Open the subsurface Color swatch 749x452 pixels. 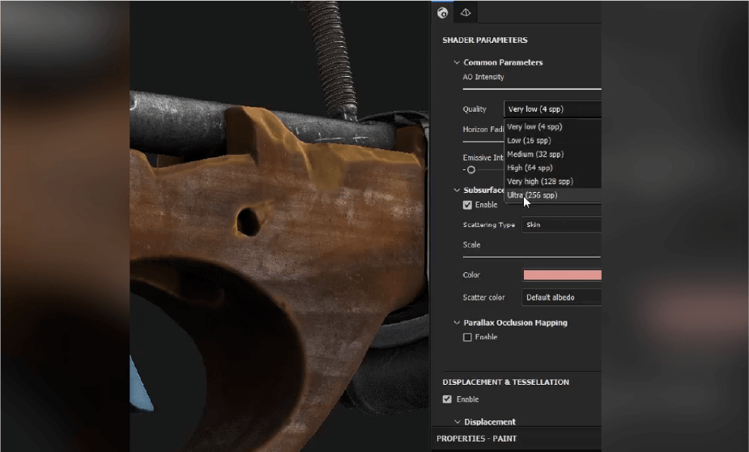point(562,275)
